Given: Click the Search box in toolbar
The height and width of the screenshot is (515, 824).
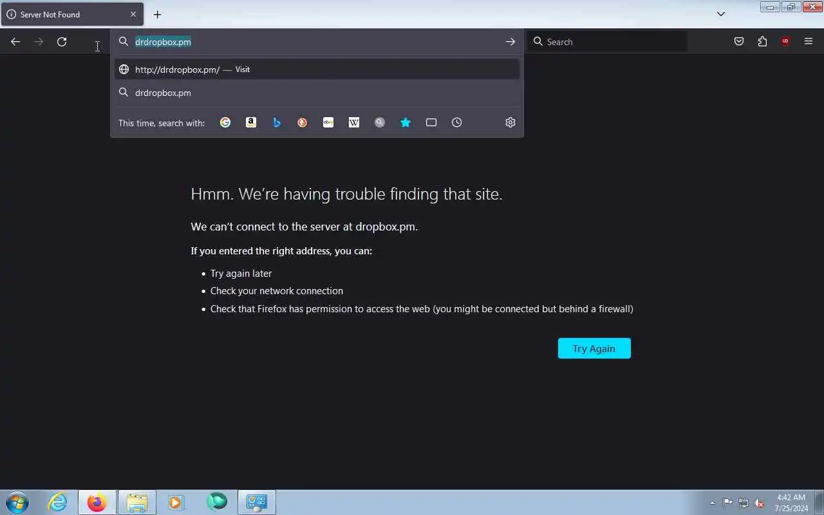Looking at the screenshot, I should [608, 42].
